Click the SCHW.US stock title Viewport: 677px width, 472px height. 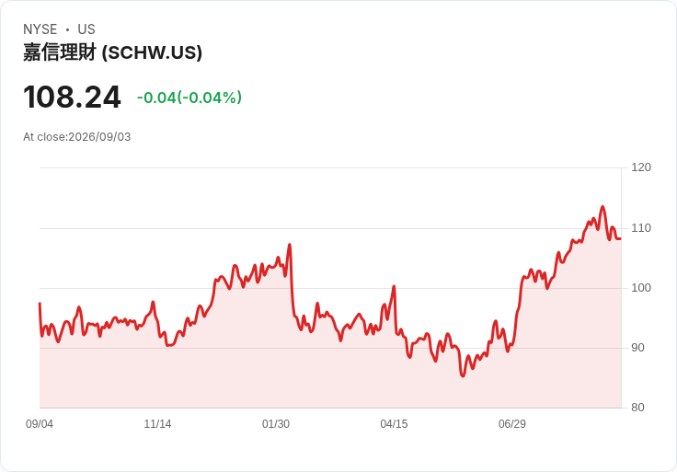[113, 52]
